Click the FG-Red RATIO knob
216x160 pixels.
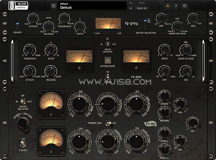pyautogui.click(x=51, y=50)
